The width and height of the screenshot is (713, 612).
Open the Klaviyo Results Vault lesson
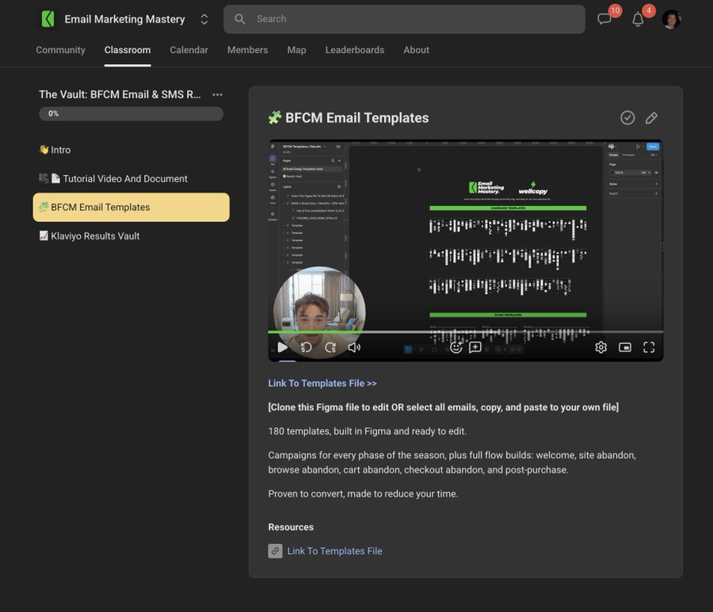point(131,236)
